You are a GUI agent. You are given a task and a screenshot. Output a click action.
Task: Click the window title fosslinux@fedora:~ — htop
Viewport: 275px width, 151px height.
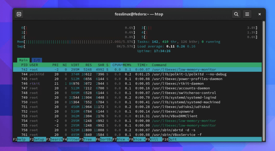[139, 14]
